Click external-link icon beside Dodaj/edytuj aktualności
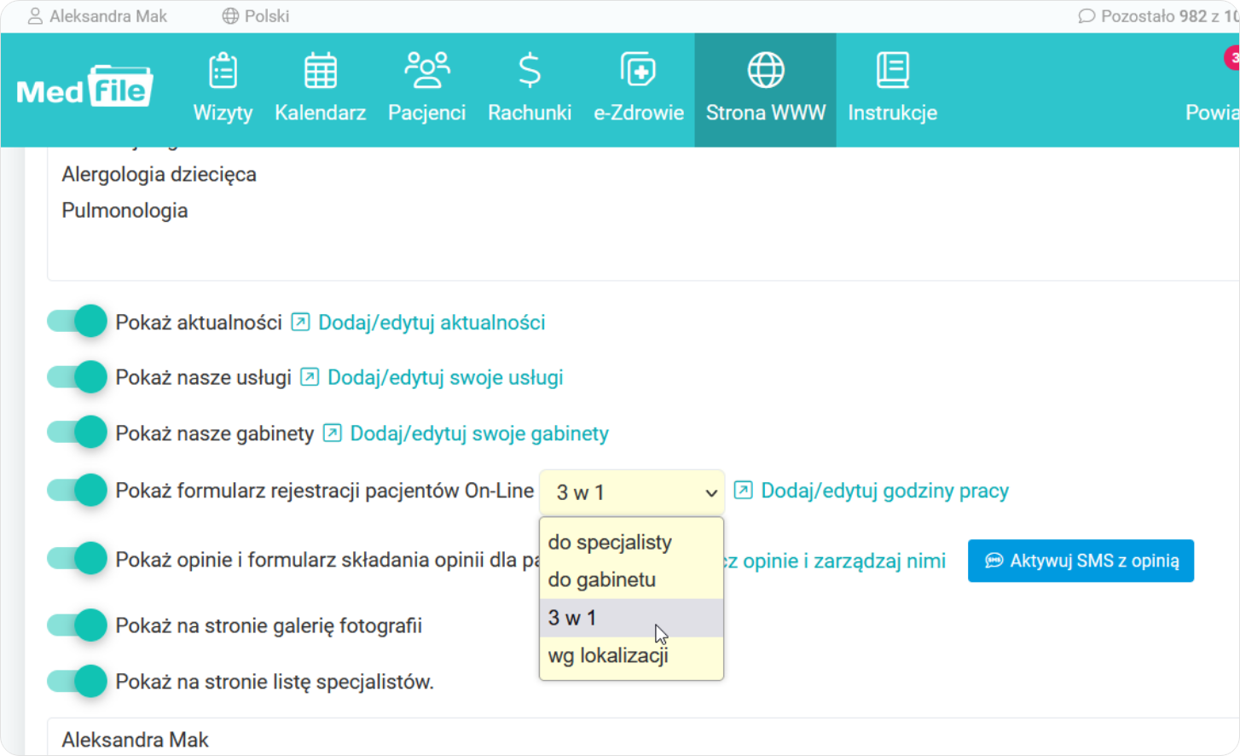The width and height of the screenshot is (1240, 756). coord(300,323)
